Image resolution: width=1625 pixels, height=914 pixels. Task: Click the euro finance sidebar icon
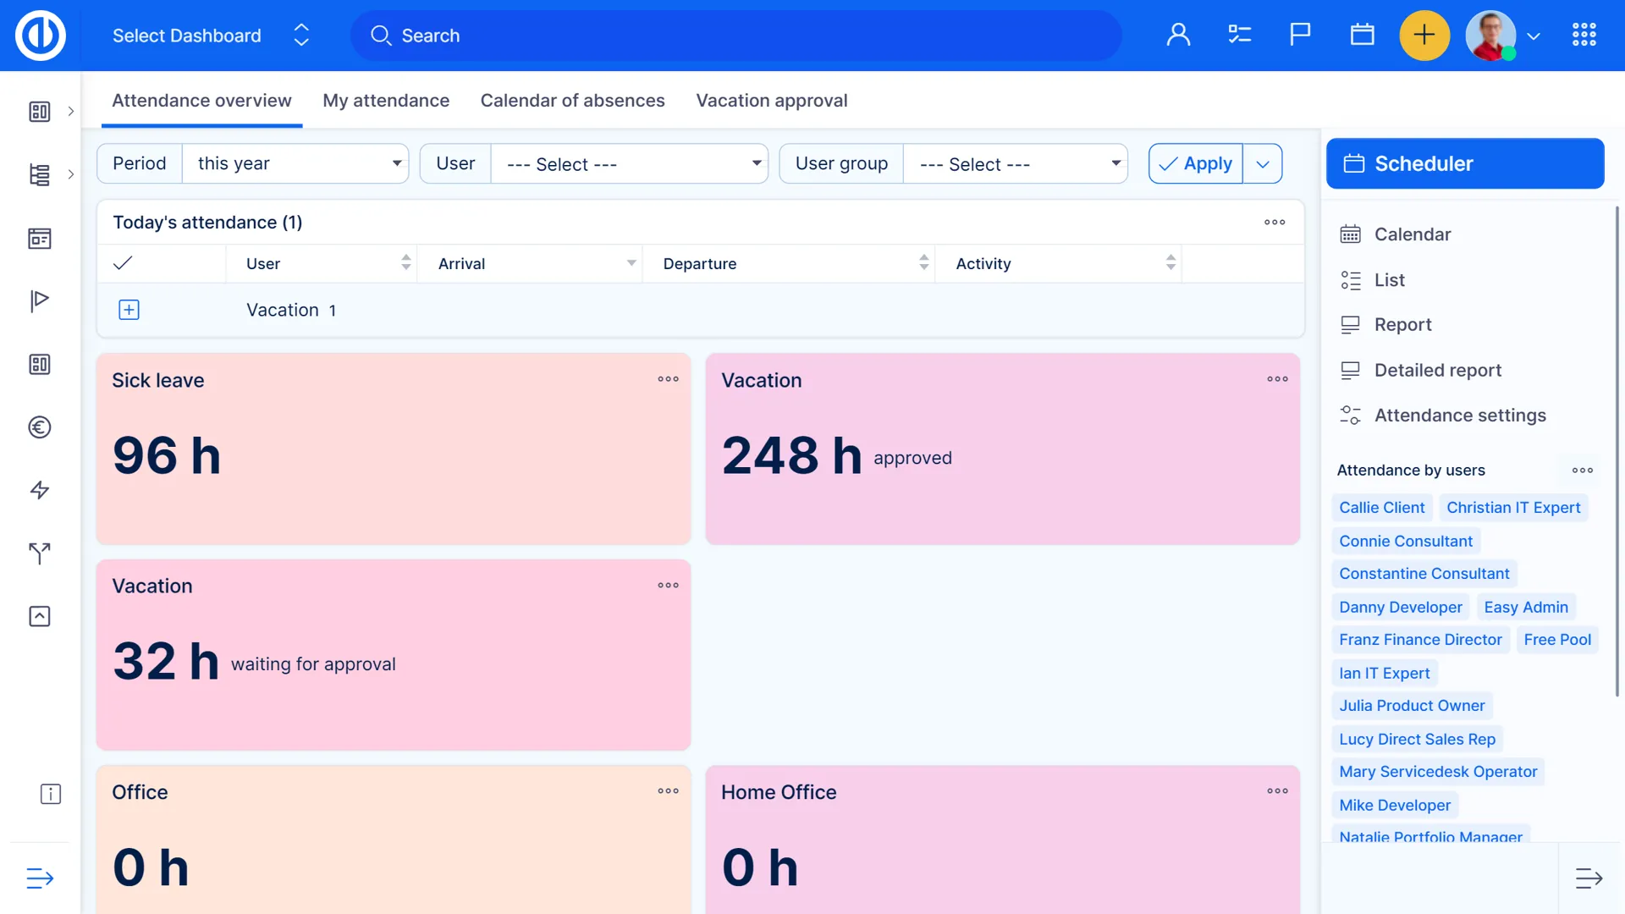click(40, 427)
